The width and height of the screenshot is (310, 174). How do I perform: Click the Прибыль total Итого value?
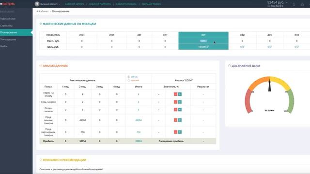[x=139, y=141]
